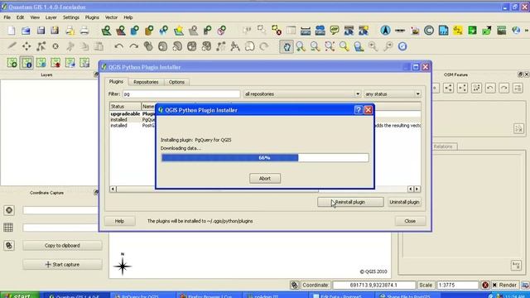Click the Uninstall plugin button

pyautogui.click(x=404, y=202)
